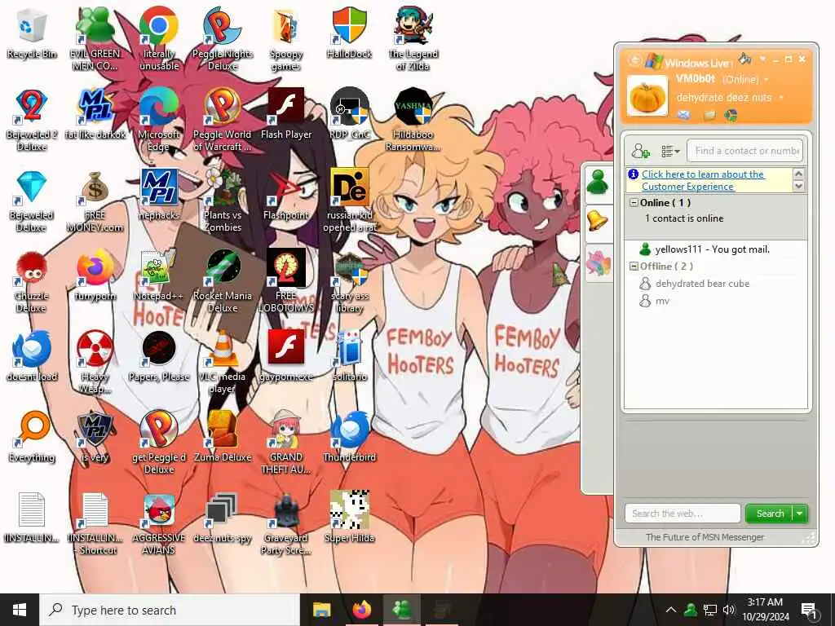Select the Zuma Deluxe icon
Viewport: 835px width, 626px height.
[222, 437]
